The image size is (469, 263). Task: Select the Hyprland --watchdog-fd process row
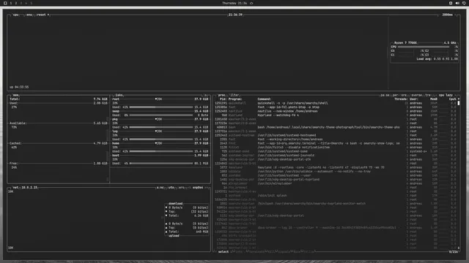(336, 115)
